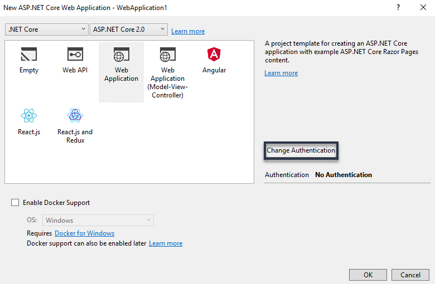Open Learn more link about Docker support
This screenshot has width=435, height=284.
pyautogui.click(x=166, y=243)
